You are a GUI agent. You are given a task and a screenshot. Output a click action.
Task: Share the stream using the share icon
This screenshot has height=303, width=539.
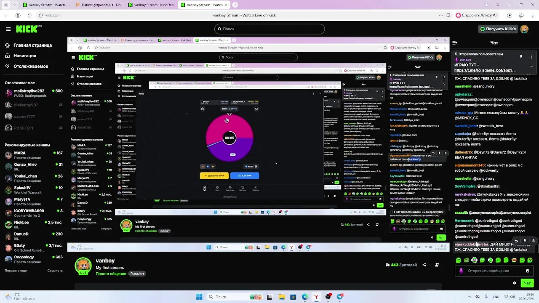tap(424, 265)
